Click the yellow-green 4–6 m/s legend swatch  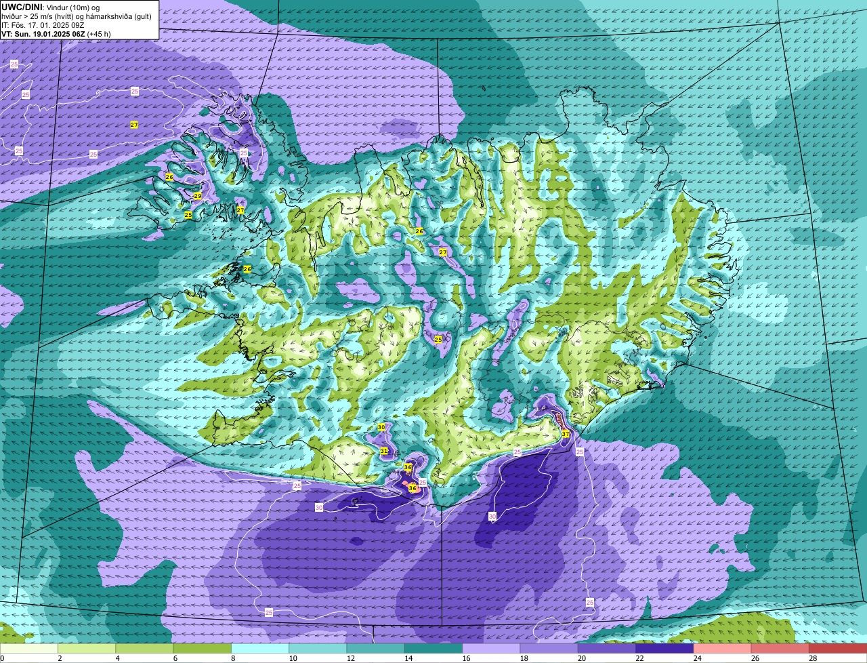[x=145, y=648]
